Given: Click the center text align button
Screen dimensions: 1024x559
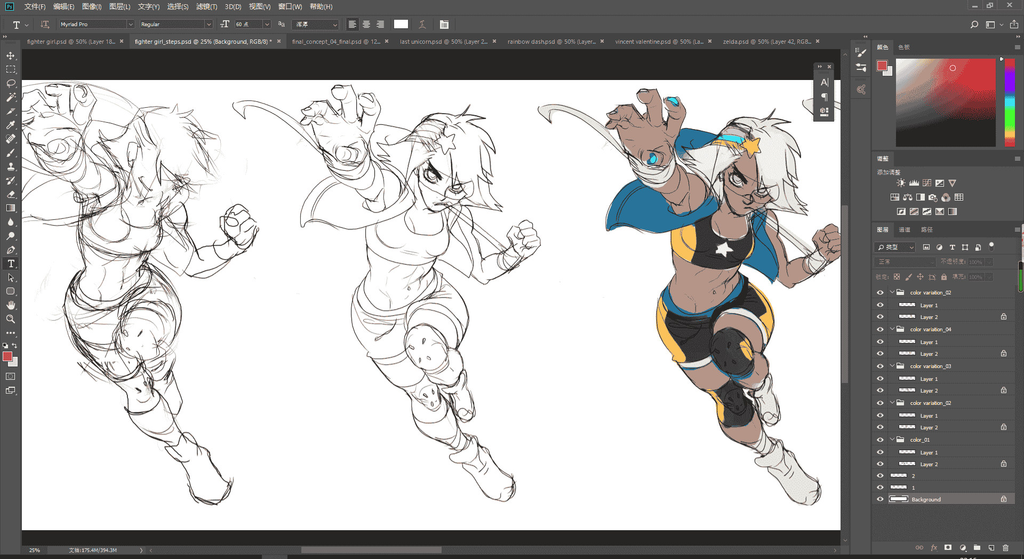Looking at the screenshot, I should [x=366, y=25].
